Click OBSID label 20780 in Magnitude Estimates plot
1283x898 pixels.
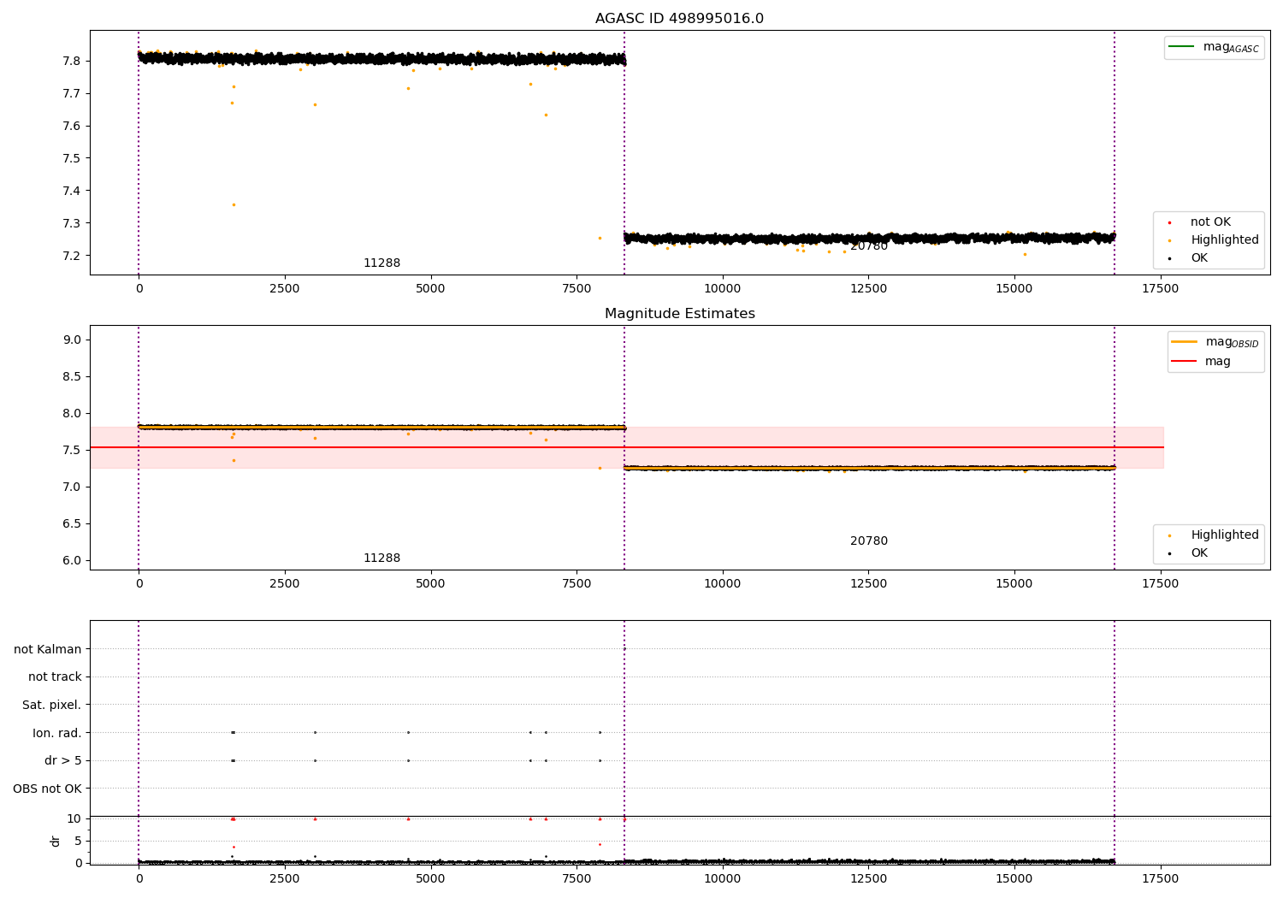click(x=869, y=541)
